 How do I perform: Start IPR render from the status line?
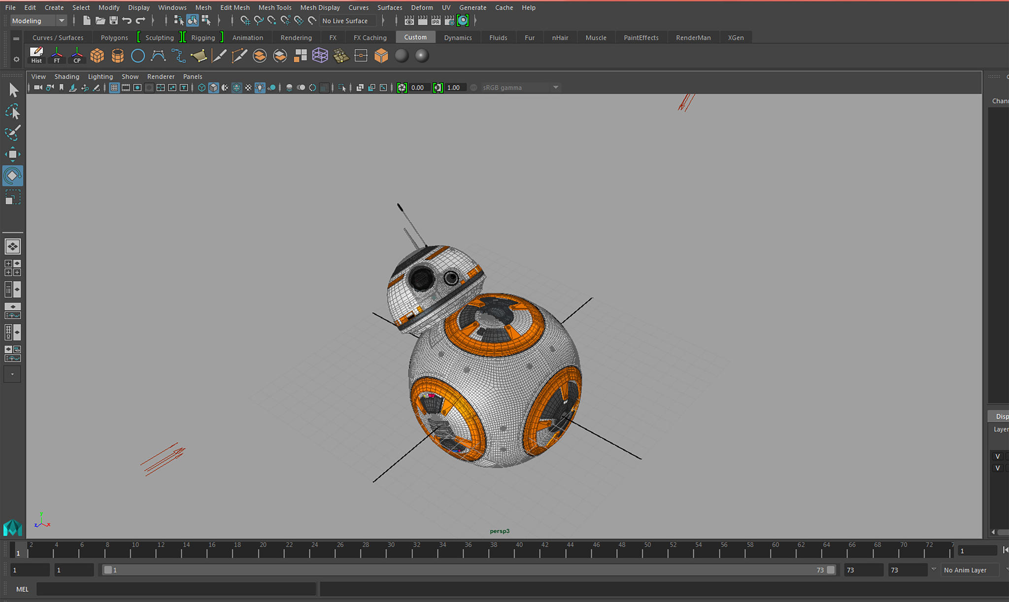[x=436, y=21]
